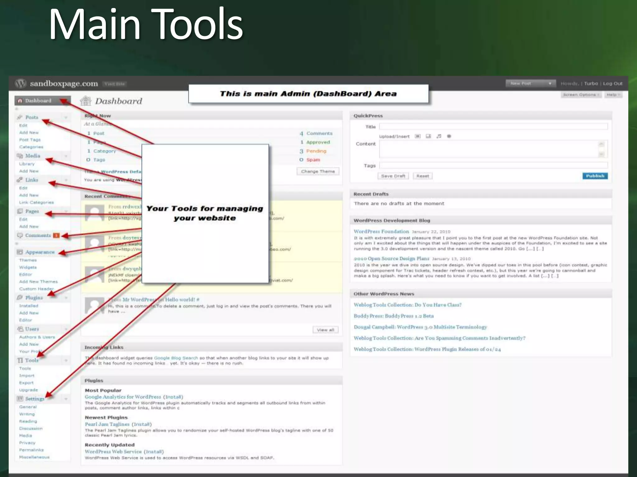Click the Add Media upload icon

(449, 136)
